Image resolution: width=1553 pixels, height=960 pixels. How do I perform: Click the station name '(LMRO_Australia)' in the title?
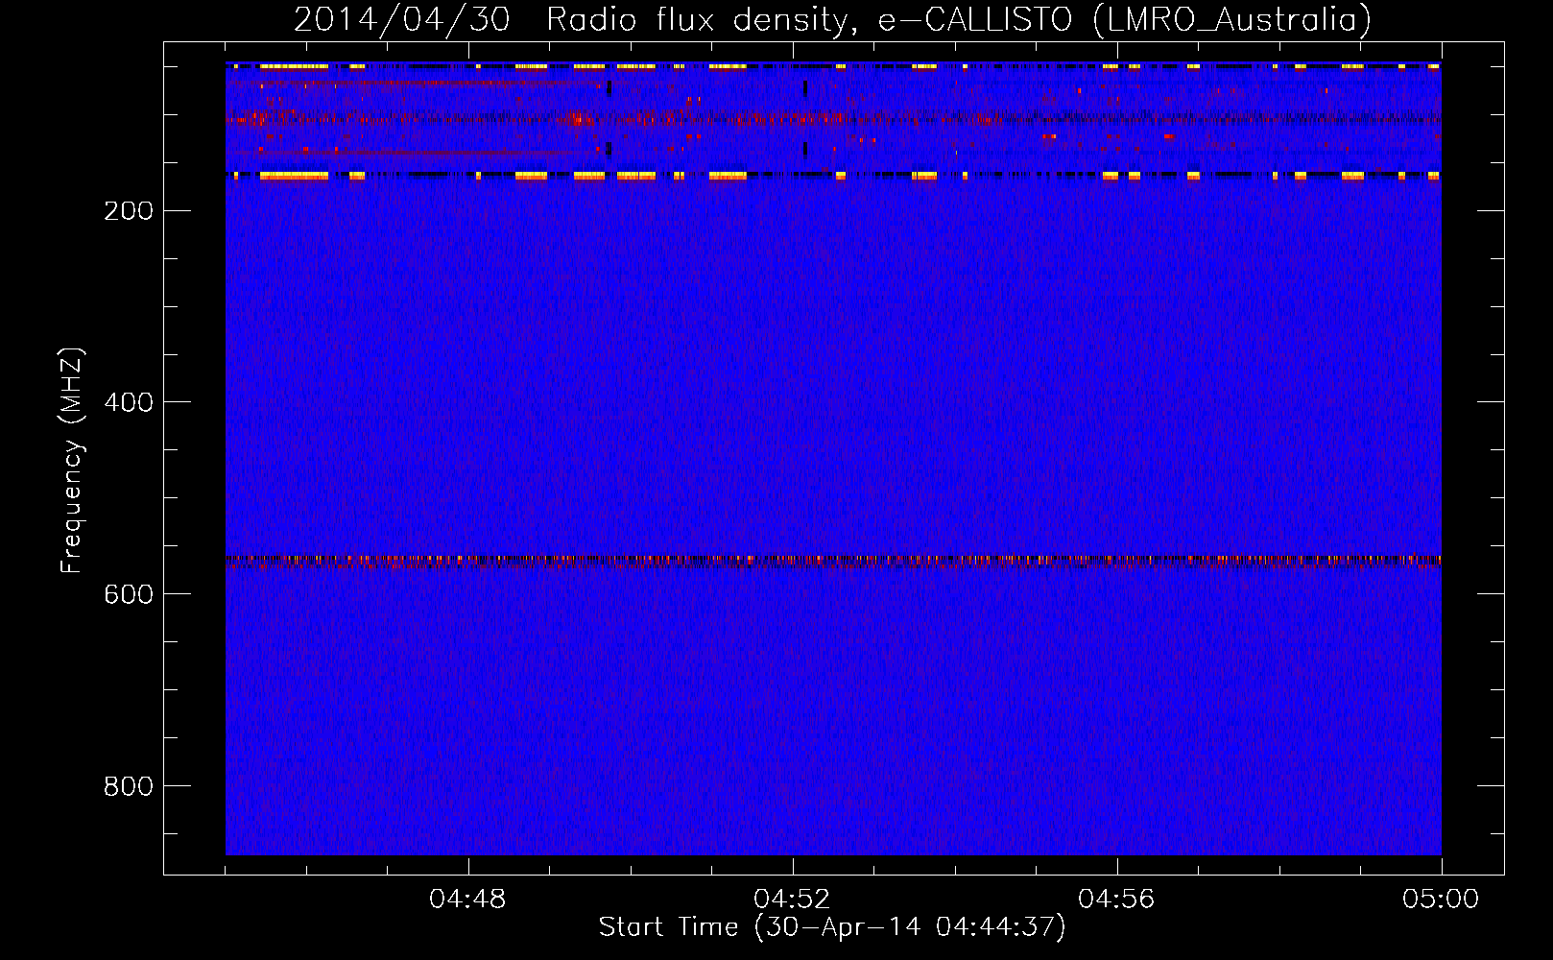click(1232, 20)
